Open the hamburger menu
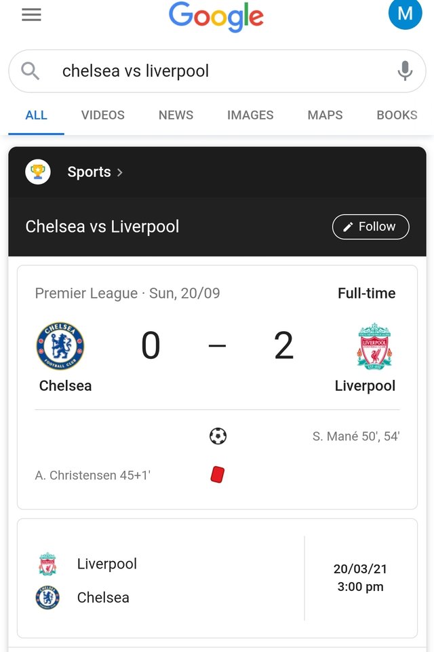The width and height of the screenshot is (434, 652). coord(31,14)
